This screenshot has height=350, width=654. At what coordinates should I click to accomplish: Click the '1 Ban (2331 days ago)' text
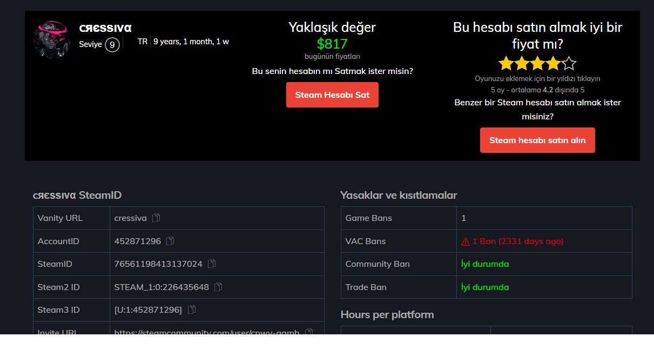518,241
